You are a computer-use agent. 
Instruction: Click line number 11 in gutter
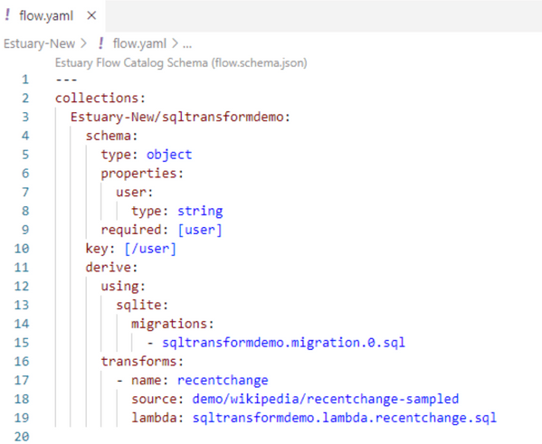pos(22,268)
